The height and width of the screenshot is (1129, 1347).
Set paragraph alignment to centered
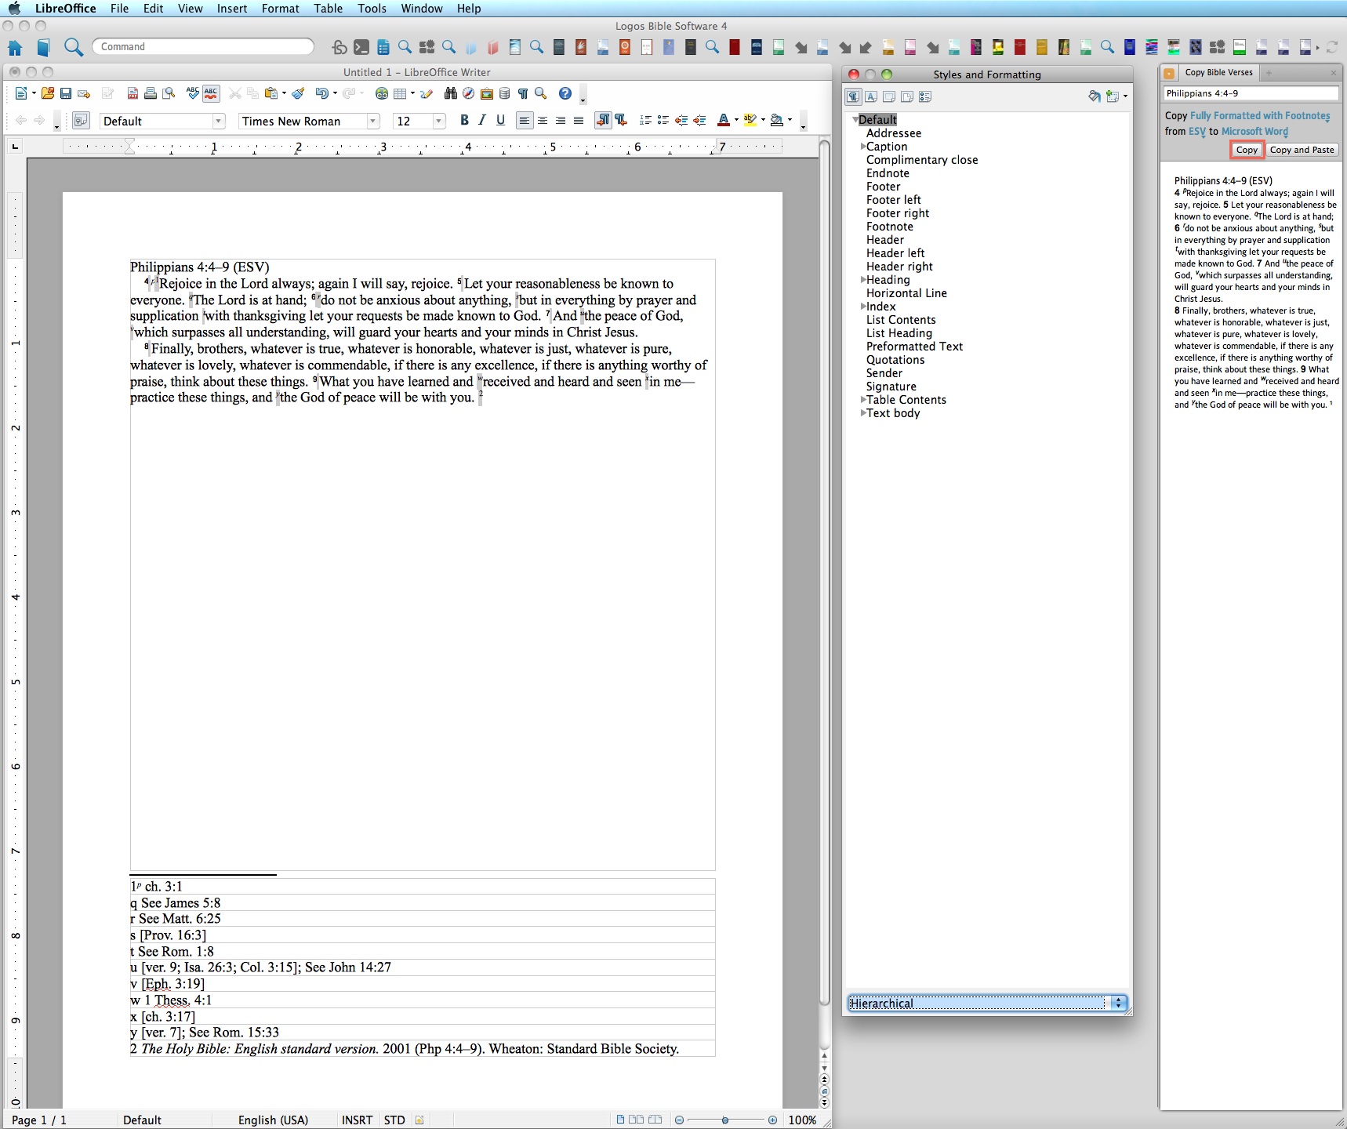pyautogui.click(x=542, y=121)
